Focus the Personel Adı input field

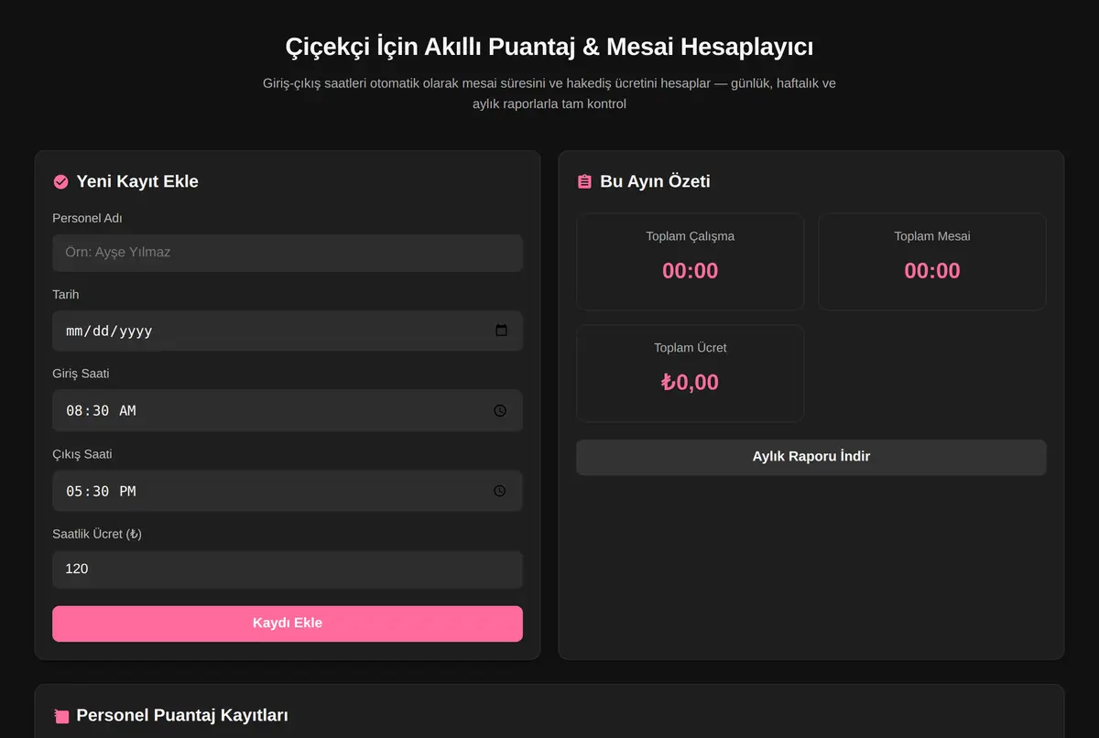tap(288, 253)
